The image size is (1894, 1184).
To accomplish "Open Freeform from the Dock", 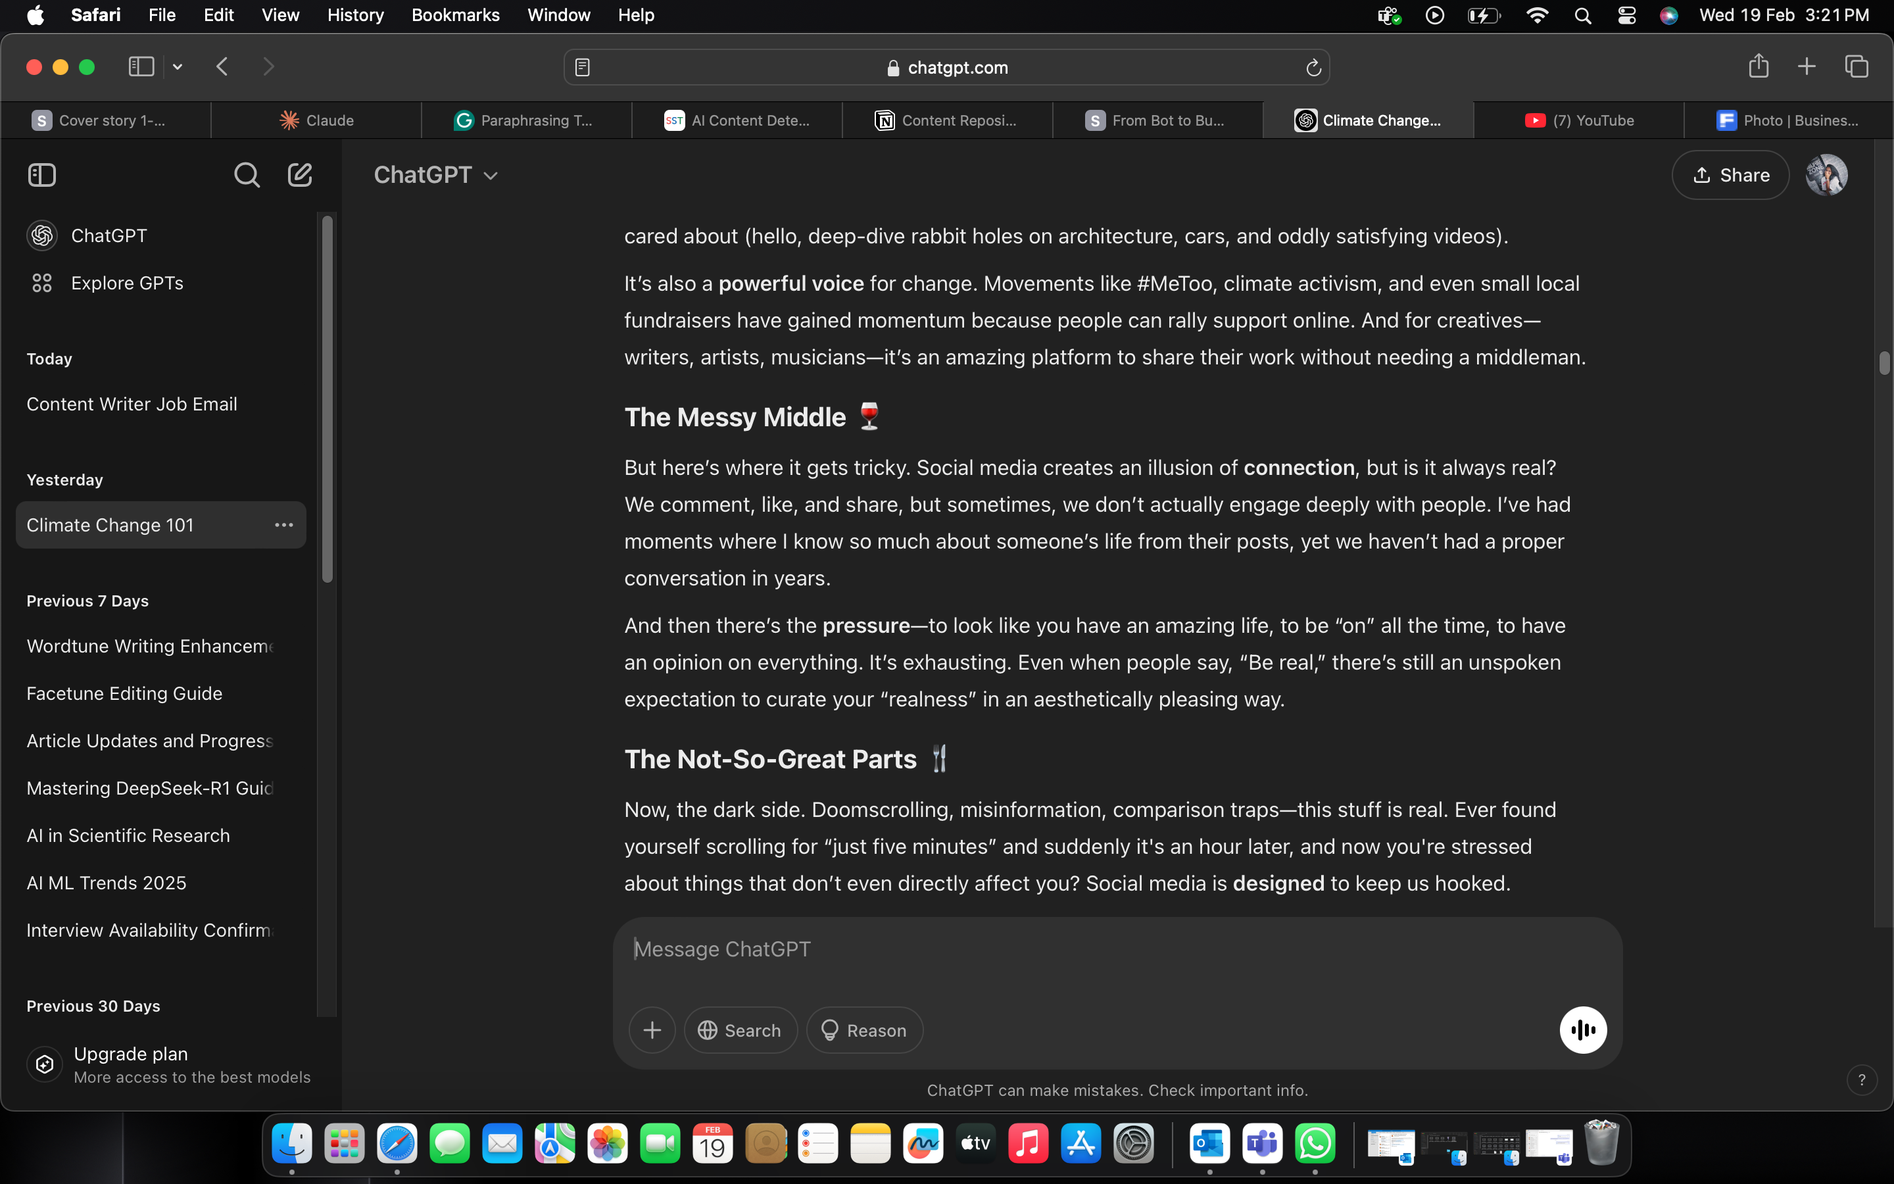I will [923, 1143].
